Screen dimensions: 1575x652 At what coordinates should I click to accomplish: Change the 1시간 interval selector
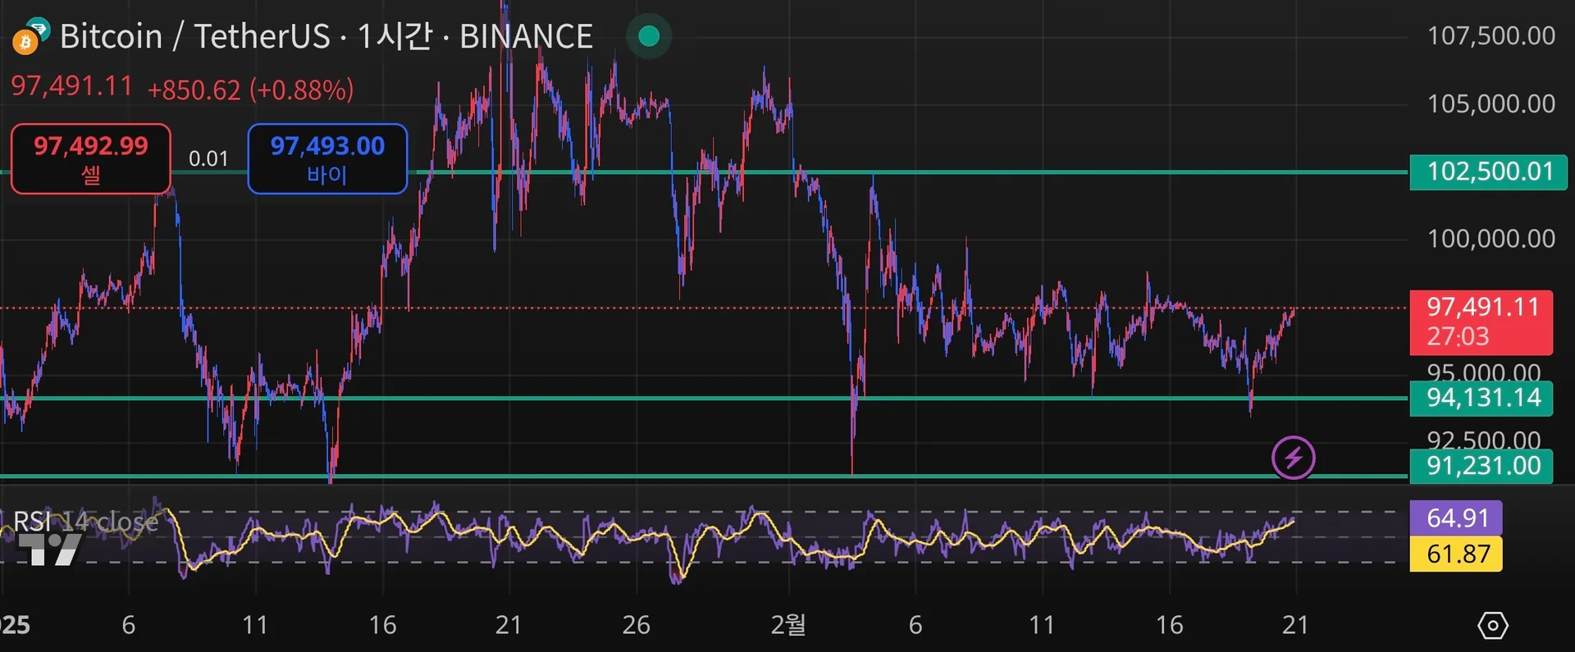(x=395, y=37)
